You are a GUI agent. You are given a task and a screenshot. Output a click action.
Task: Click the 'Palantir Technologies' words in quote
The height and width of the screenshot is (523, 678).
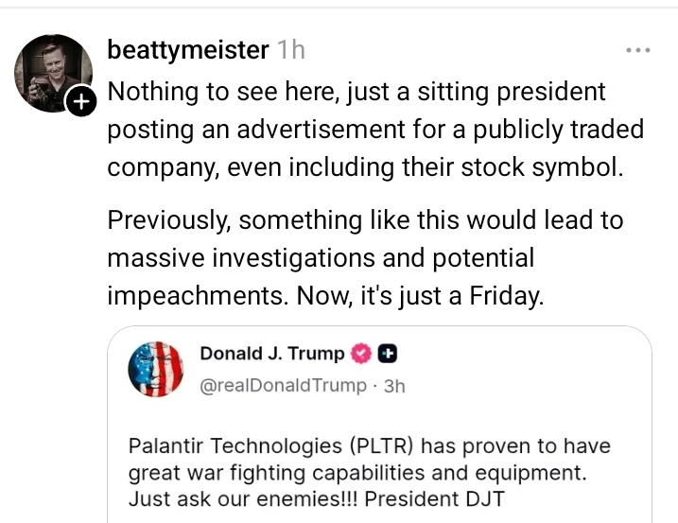pyautogui.click(x=224, y=445)
